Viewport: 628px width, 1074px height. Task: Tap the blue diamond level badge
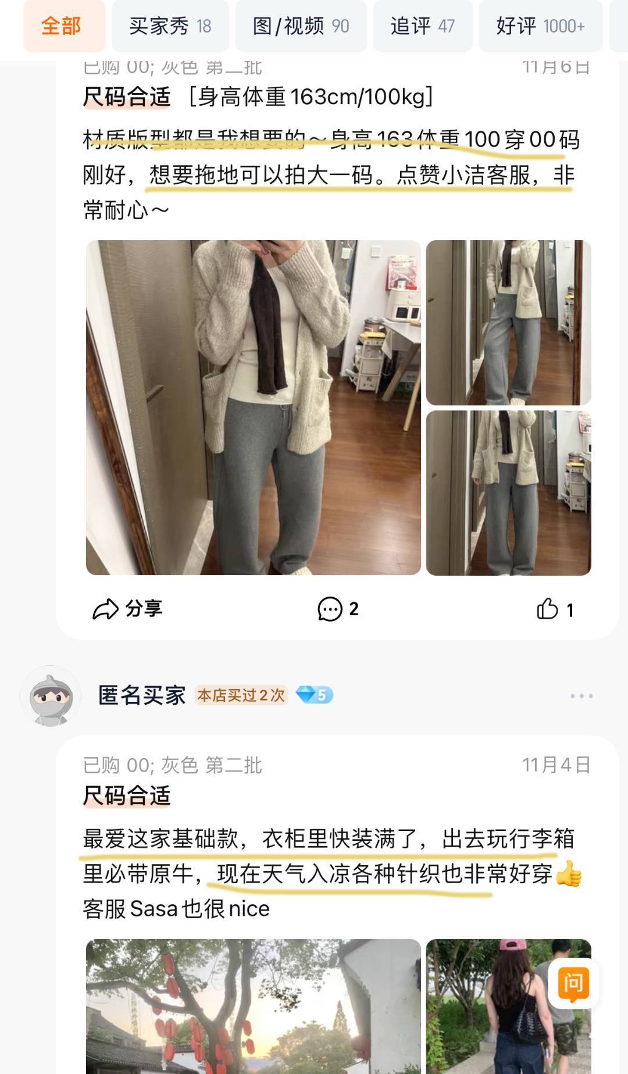314,695
